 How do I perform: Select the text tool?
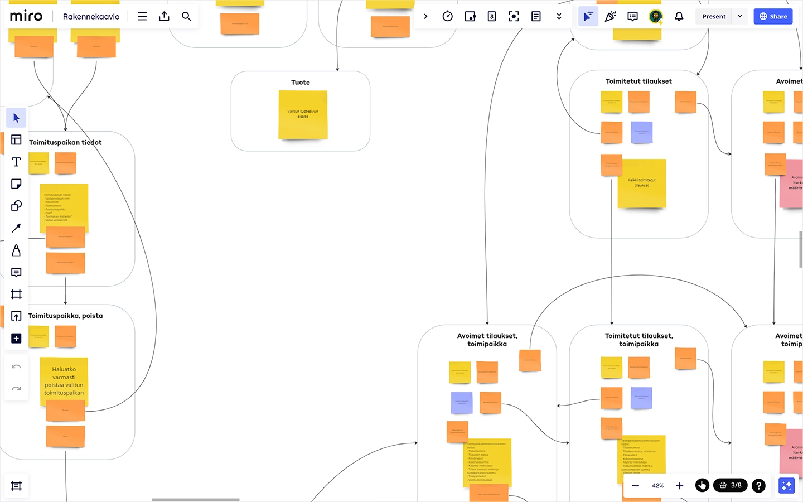click(16, 162)
